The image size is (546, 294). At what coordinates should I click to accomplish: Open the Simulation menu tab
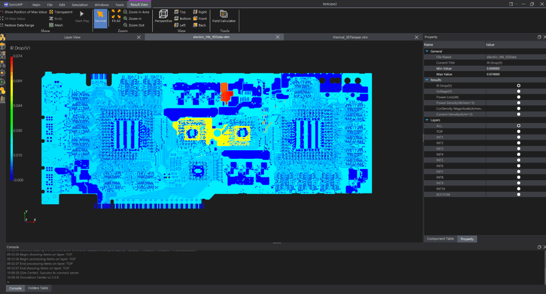click(x=80, y=4)
